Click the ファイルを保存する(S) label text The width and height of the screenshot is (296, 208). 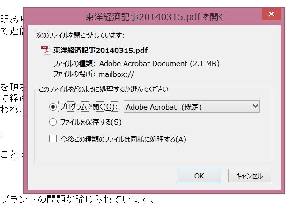coord(91,123)
